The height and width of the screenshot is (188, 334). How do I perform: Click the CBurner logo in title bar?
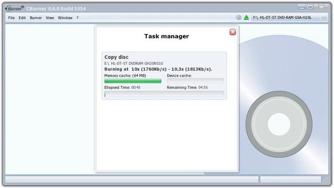coord(15,8)
